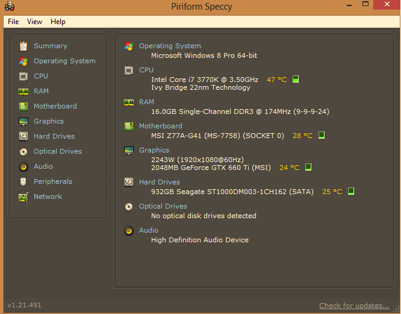Click the Graphics monitor icon in summary panel
Screen dimensions: 401x314
(129, 151)
